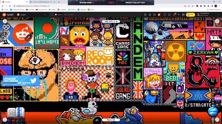Open the Reddit chat bubble icon
This screenshot has width=222, height=124.
169,14
